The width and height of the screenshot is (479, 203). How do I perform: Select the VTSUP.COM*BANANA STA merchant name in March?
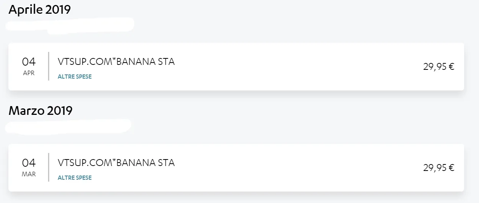(x=116, y=163)
